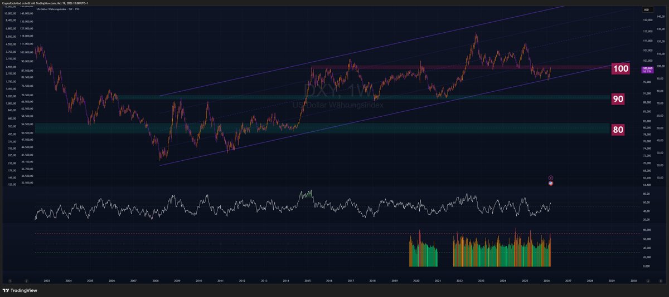Click the 2003 year label on the time axis

point(46,281)
